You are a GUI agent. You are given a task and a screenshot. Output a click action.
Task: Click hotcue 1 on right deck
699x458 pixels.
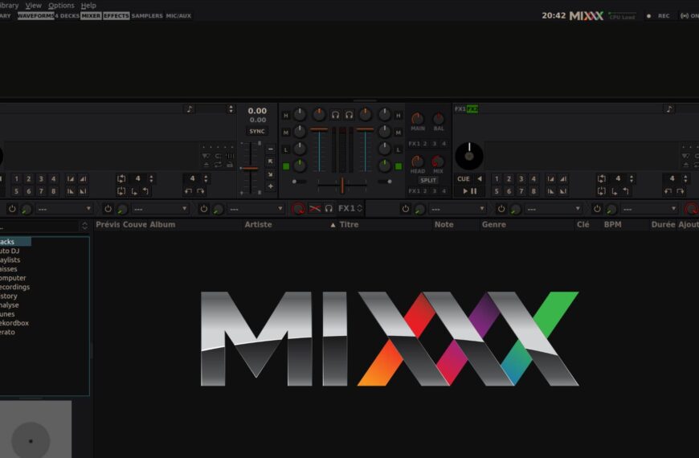tap(497, 179)
